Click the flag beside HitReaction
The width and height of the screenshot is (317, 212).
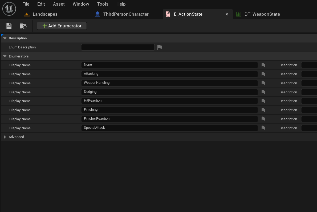tap(263, 101)
